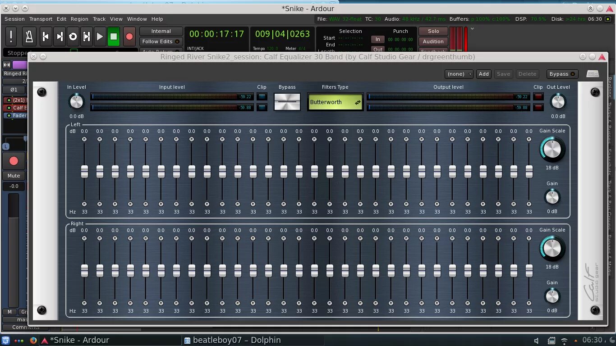This screenshot has height=346, width=616.
Task: Open the Help menu
Action: tap(157, 19)
